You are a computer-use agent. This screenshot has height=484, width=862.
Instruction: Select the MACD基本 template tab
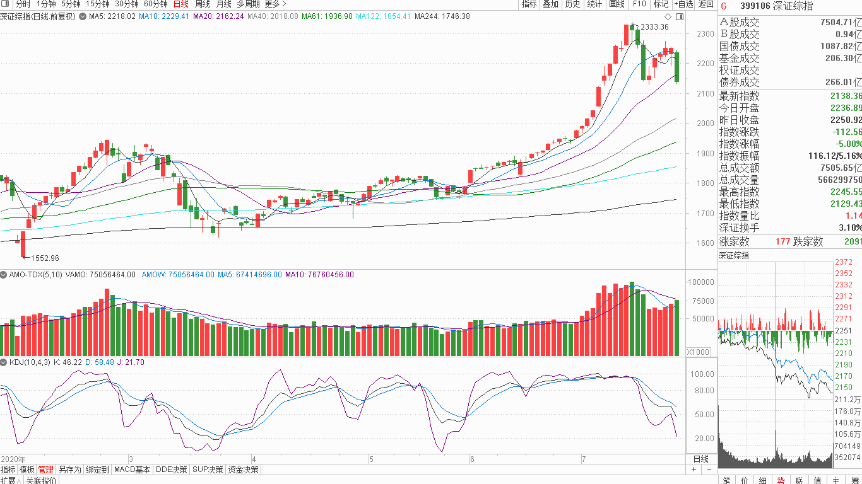132,470
